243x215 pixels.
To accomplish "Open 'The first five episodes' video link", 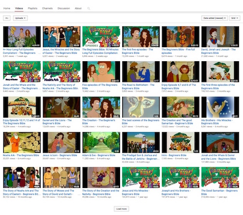I will (x=137, y=51).
